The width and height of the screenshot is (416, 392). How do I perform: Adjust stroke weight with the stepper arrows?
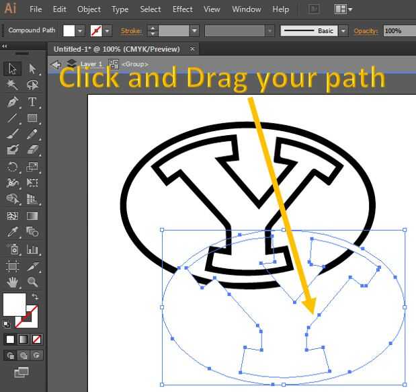[153, 31]
